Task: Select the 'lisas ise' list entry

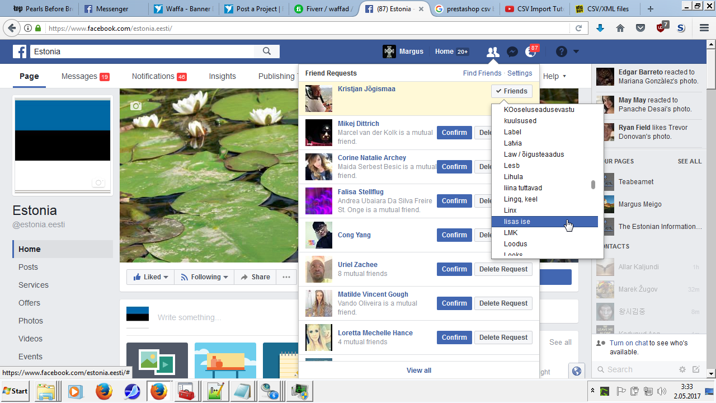Action: coord(545,222)
